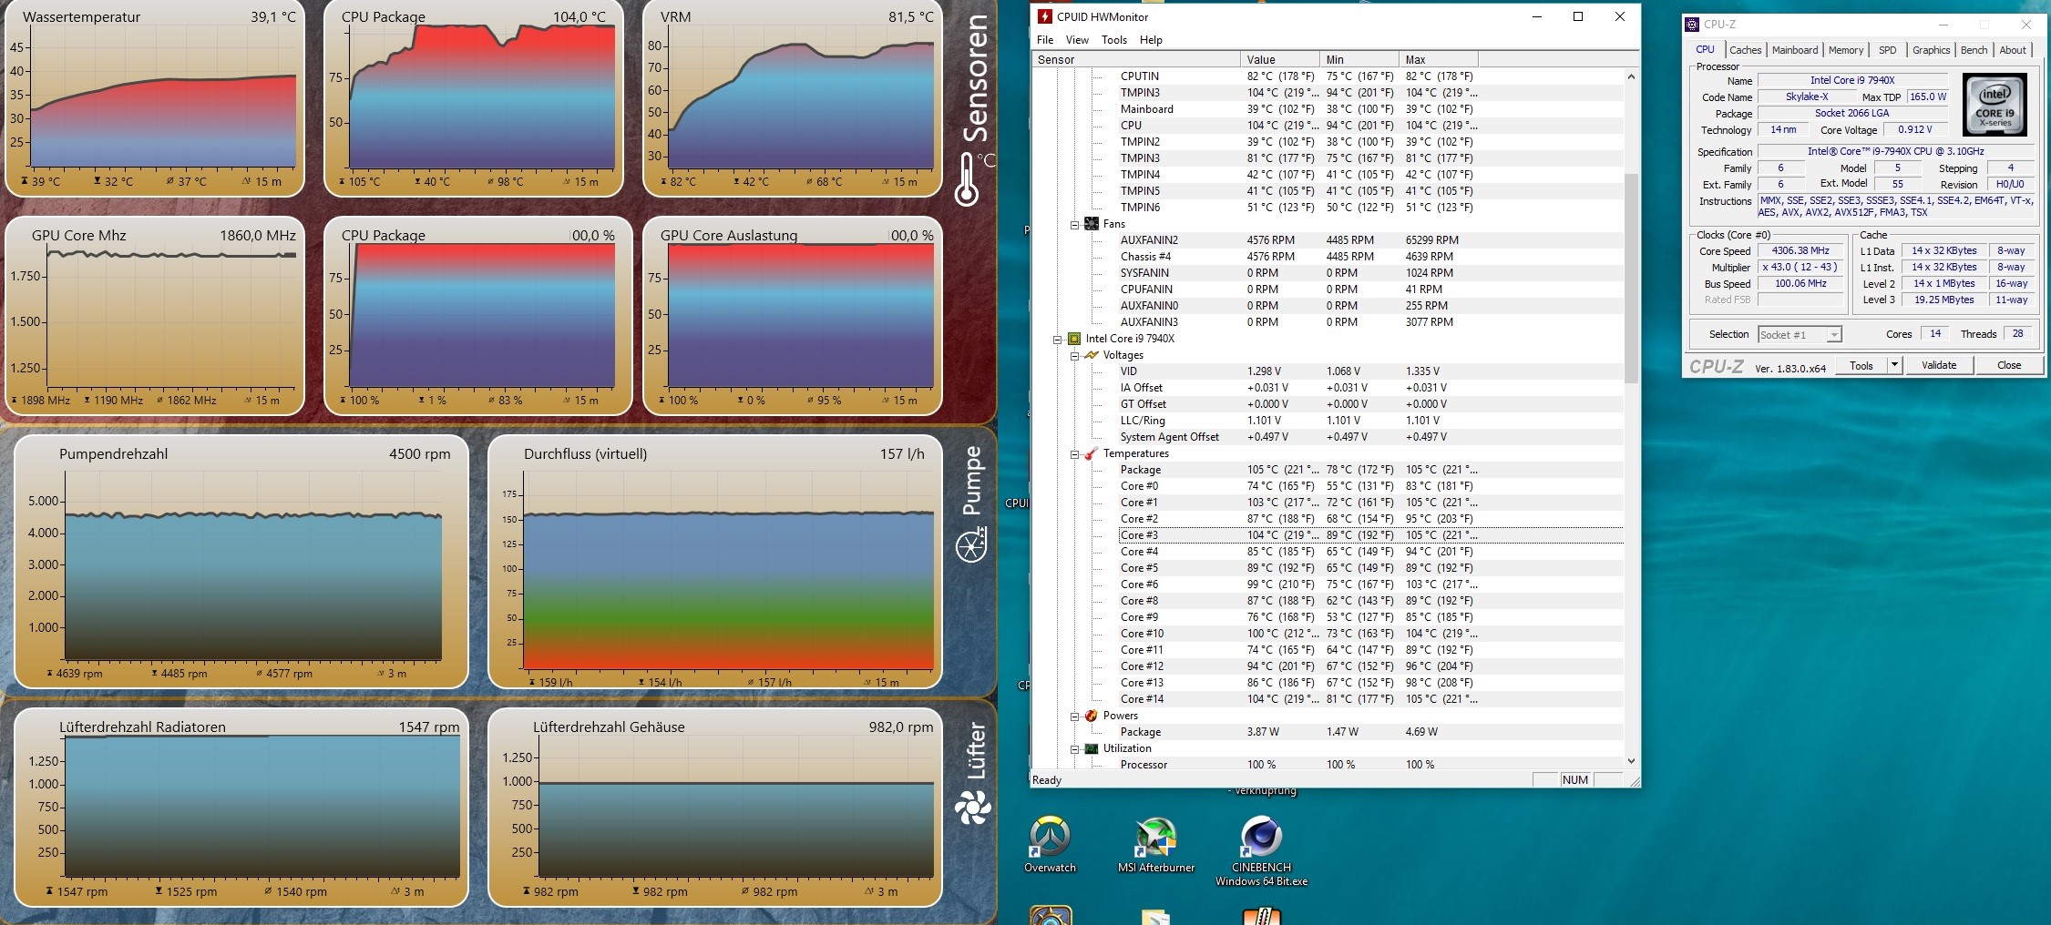This screenshot has height=925, width=2051.
Task: Collapse the Temperatures tree node
Action: (1074, 453)
